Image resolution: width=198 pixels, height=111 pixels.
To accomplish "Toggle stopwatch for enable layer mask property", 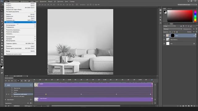I will [12, 96].
